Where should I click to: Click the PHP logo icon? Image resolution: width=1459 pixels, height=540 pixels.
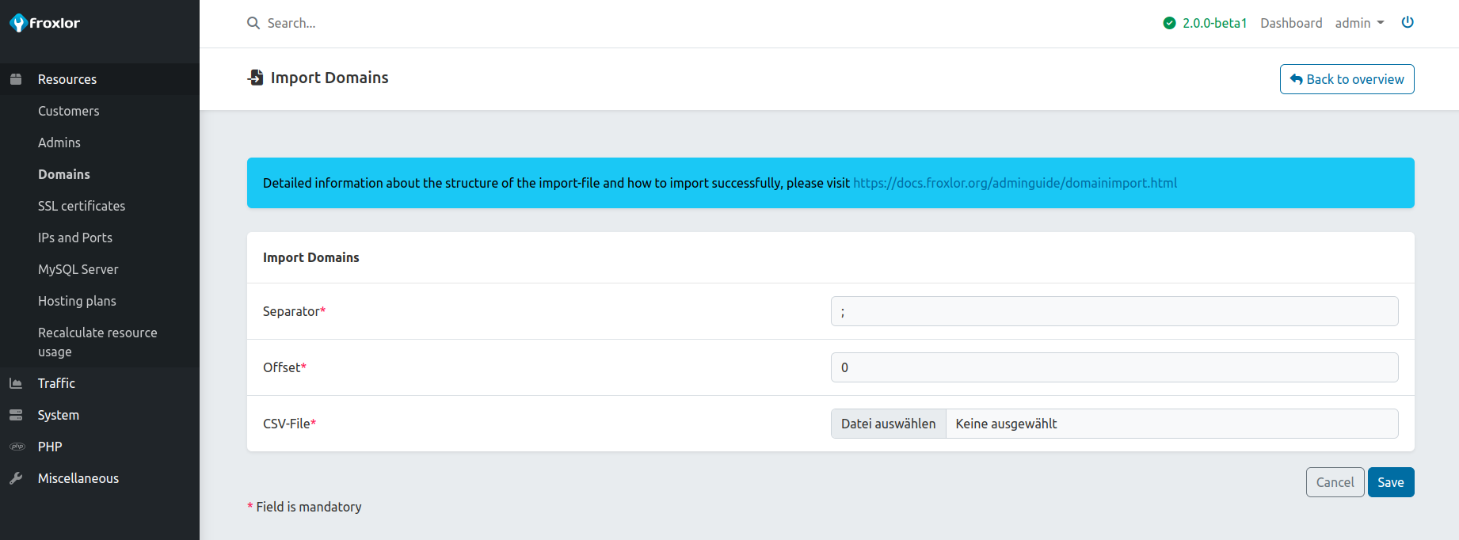(17, 447)
